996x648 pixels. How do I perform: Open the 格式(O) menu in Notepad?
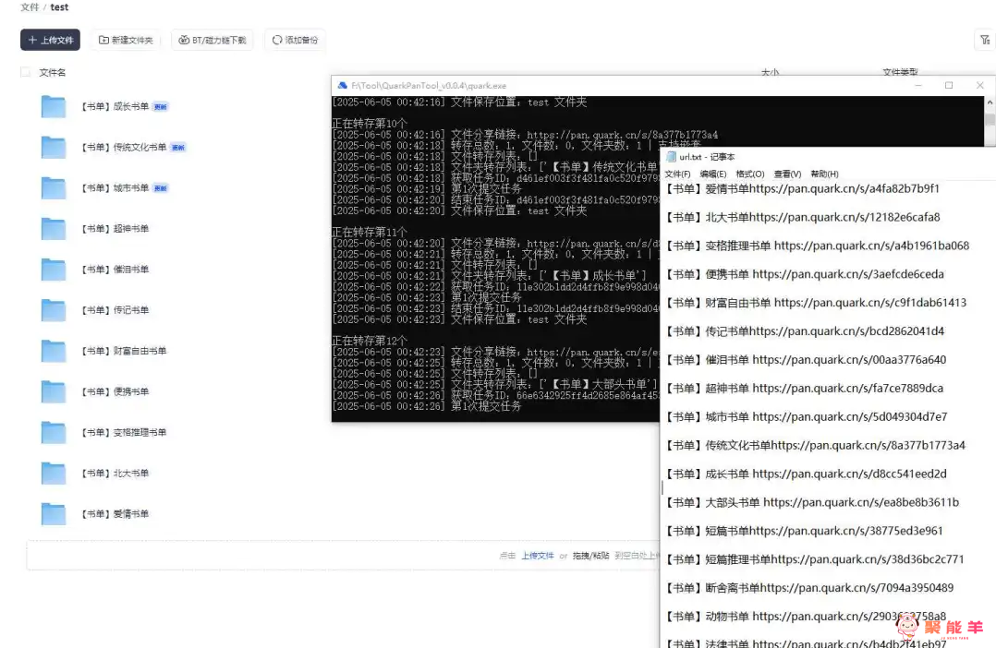pyautogui.click(x=749, y=174)
